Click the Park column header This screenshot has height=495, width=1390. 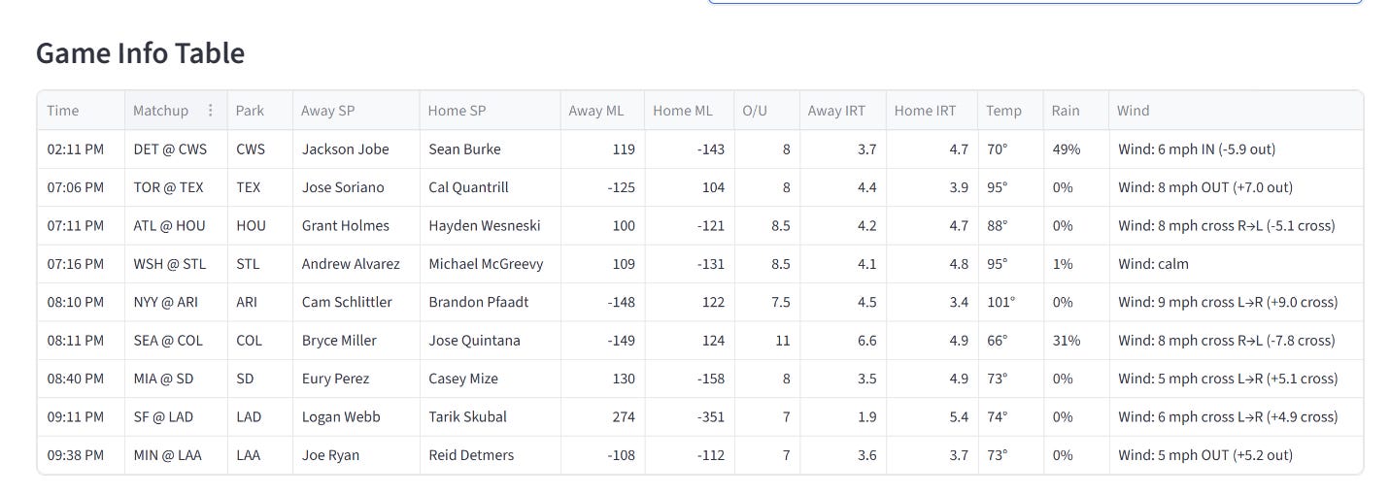(260, 111)
